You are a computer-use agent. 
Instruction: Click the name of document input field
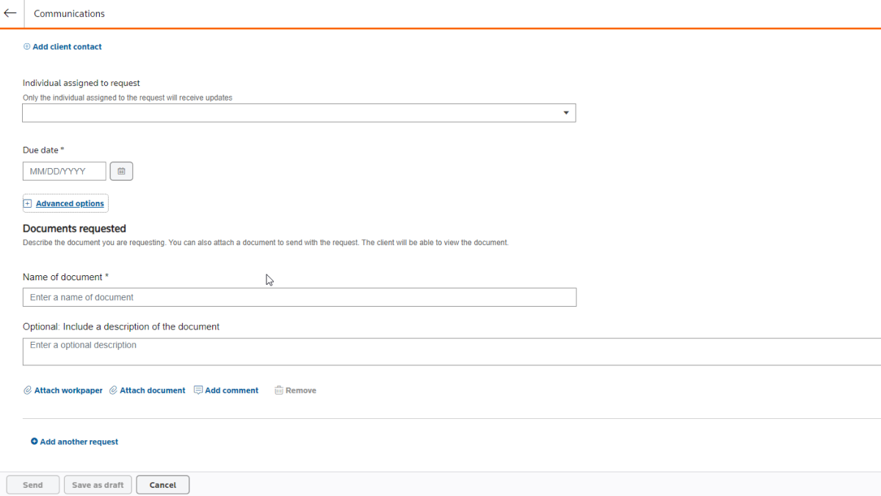pos(294,296)
